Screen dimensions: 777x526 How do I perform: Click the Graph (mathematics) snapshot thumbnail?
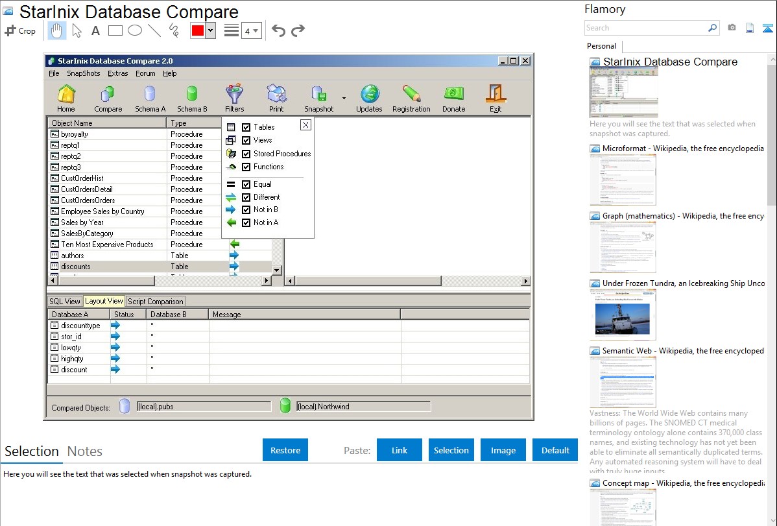click(623, 247)
